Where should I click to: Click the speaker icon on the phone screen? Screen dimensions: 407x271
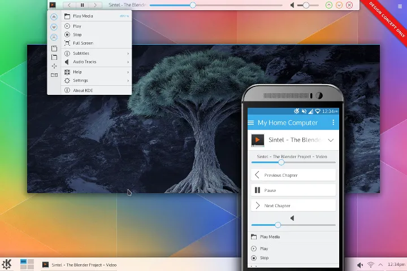292,218
